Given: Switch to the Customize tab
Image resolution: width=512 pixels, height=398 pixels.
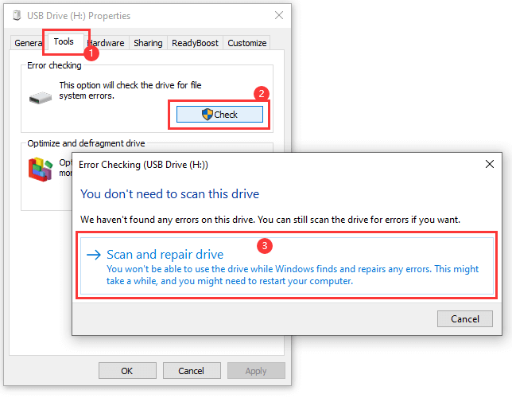Looking at the screenshot, I should 247,43.
